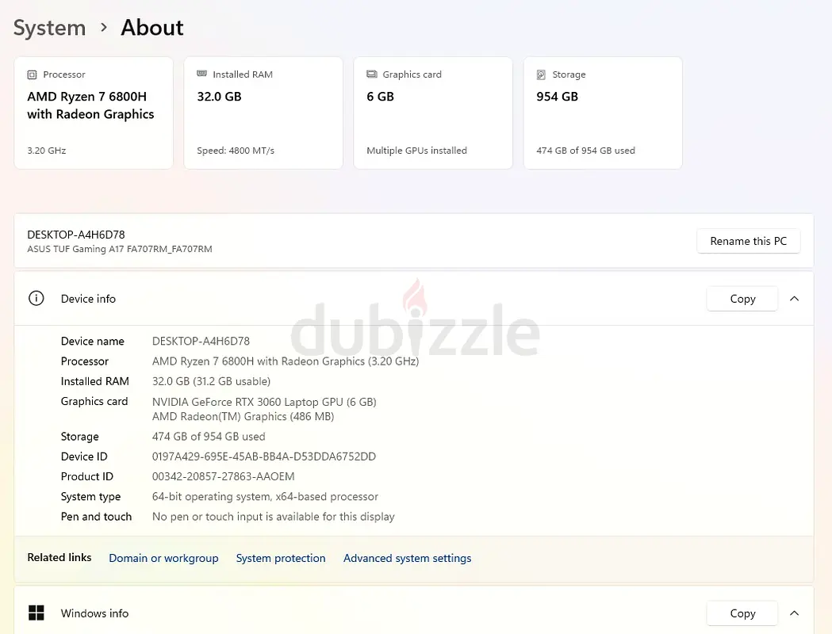Click the Speed: 4800 MT/s text
The height and width of the screenshot is (634, 832).
tap(236, 151)
